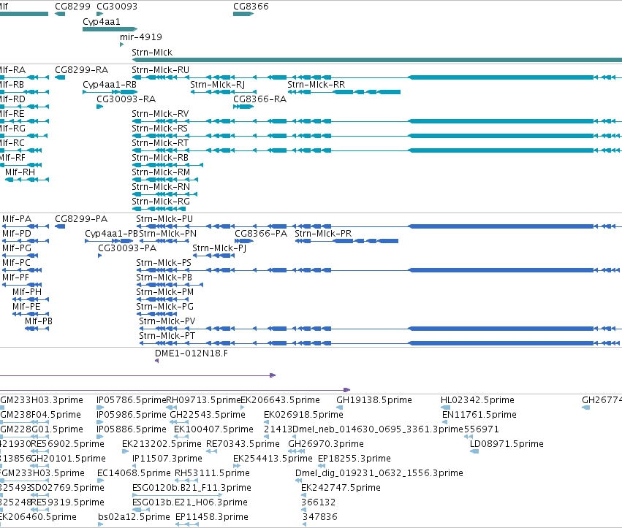The height and width of the screenshot is (528, 622).
Task: Select protein Strn-Mlck-PU label
Action: (164, 219)
